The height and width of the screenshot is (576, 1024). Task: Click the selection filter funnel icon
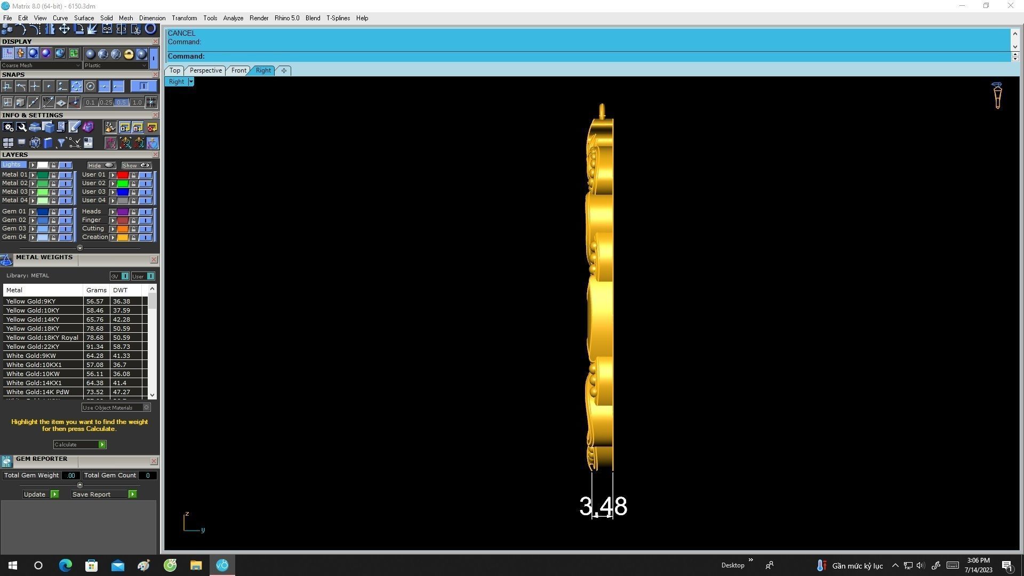tap(61, 142)
